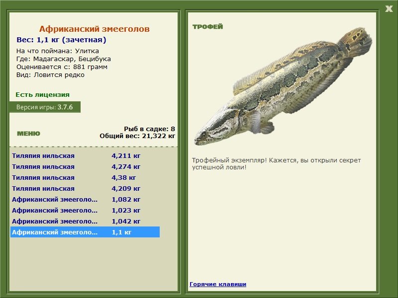
Task: Select Африканский змееголов 1,023 кг row
Action: pos(85,210)
